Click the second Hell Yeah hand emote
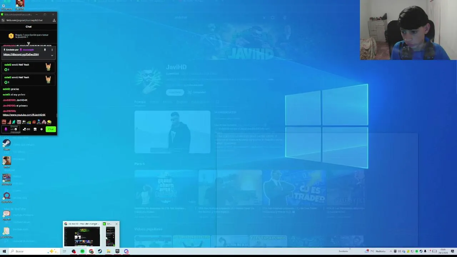The height and width of the screenshot is (257, 457). click(48, 79)
